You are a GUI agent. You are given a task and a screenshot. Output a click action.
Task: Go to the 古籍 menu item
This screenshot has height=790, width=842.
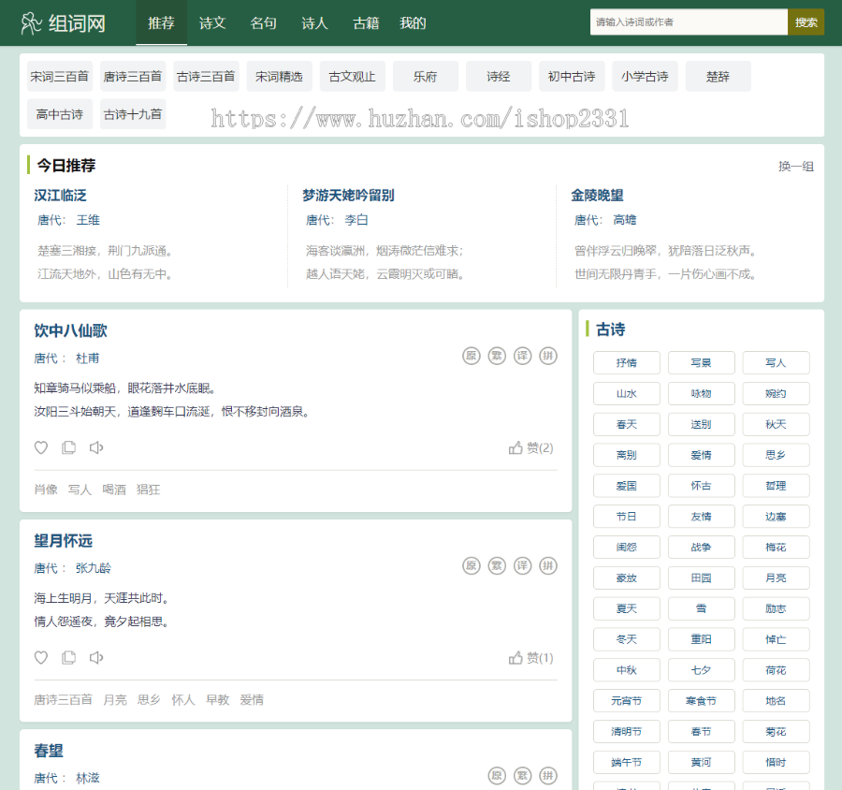(366, 22)
